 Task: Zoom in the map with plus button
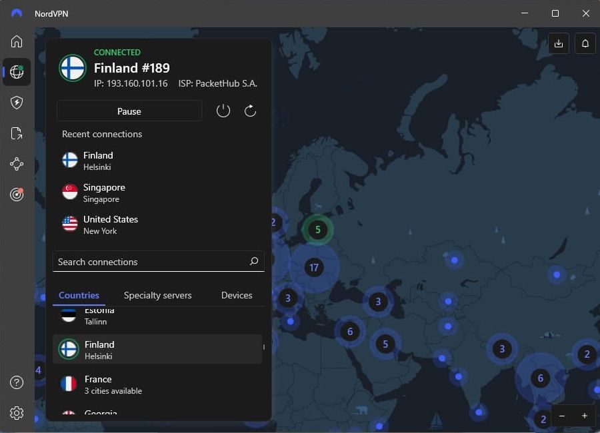click(584, 416)
